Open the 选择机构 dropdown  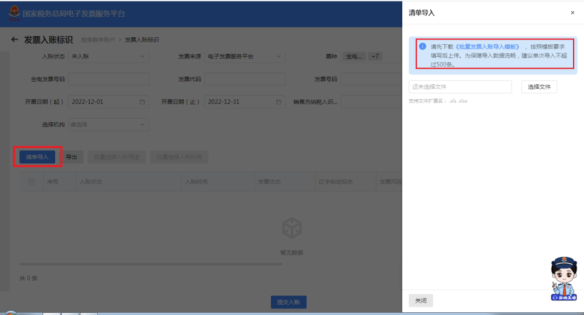point(108,124)
